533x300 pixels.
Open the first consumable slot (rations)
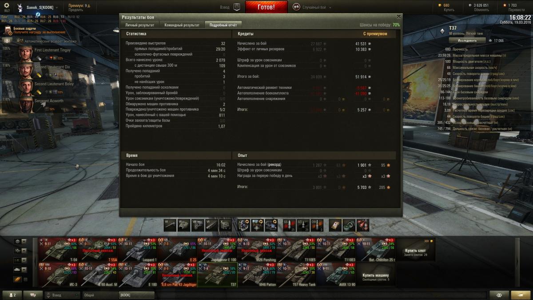(x=335, y=225)
